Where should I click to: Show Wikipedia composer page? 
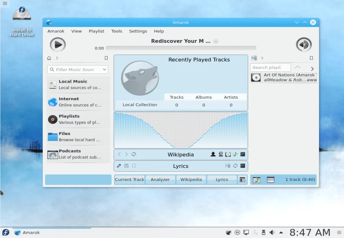click(x=221, y=154)
